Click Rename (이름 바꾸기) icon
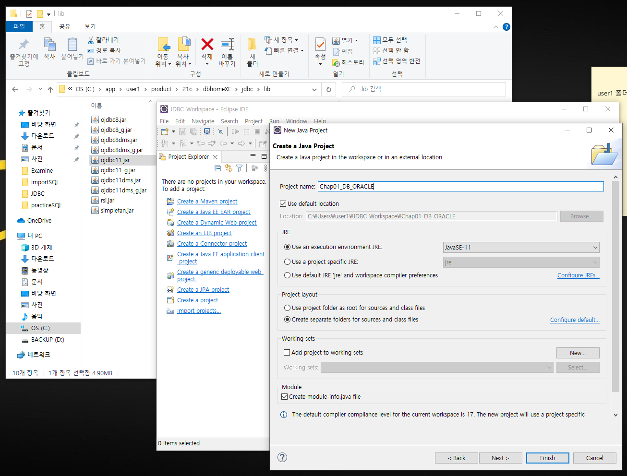627x476 pixels. [x=227, y=45]
